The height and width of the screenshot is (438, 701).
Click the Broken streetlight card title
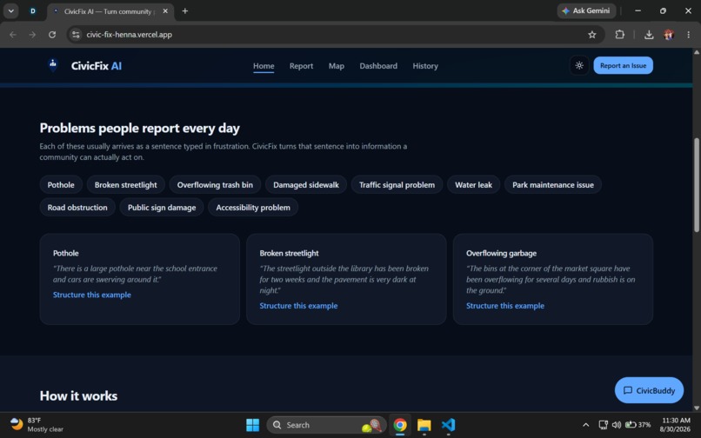point(290,253)
